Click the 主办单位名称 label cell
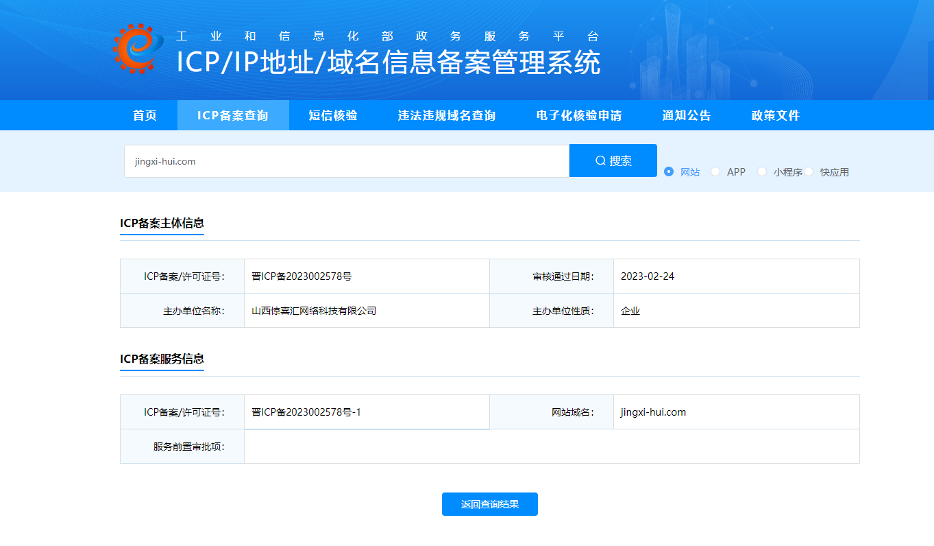 tap(182, 311)
